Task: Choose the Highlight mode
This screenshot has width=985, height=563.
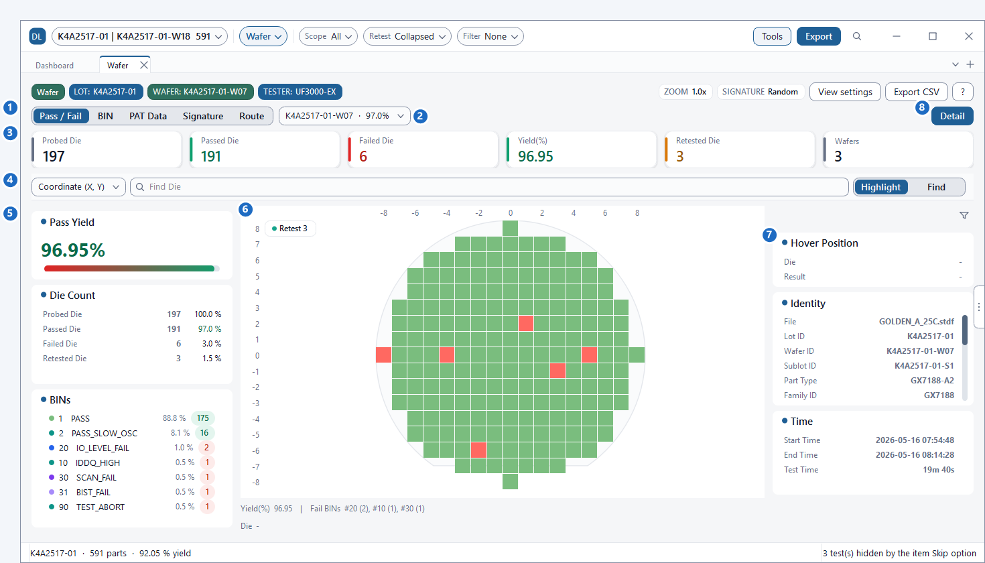Action: (881, 187)
